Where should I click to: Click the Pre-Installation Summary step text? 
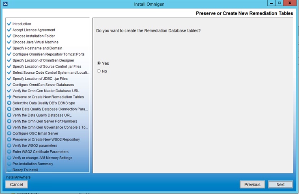(33, 164)
